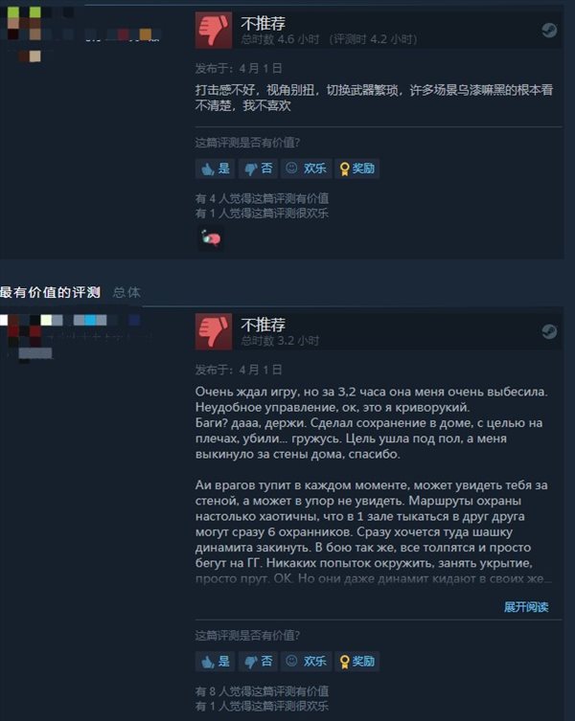Give 奖励 award to first review
The image size is (575, 721).
pos(356,169)
